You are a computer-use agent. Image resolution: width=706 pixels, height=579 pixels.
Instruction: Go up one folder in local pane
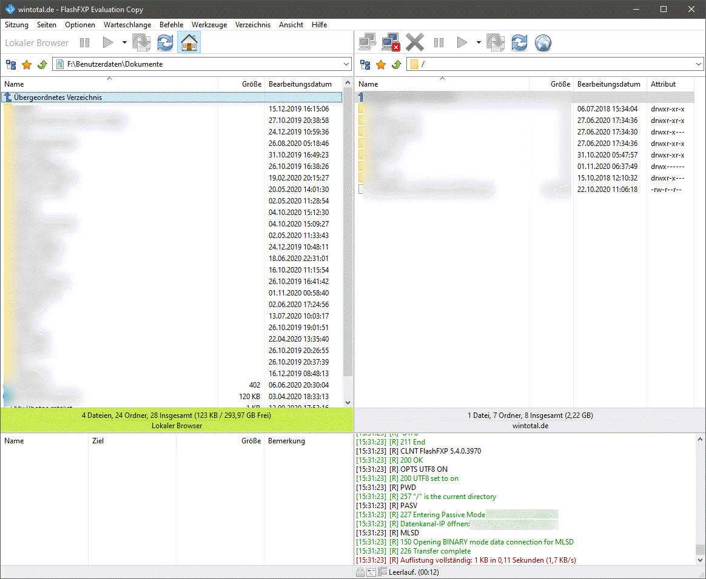[x=42, y=65]
